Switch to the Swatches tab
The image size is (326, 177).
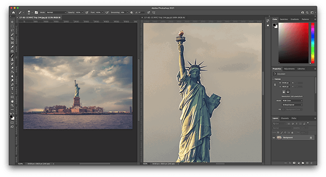pyautogui.click(x=284, y=19)
